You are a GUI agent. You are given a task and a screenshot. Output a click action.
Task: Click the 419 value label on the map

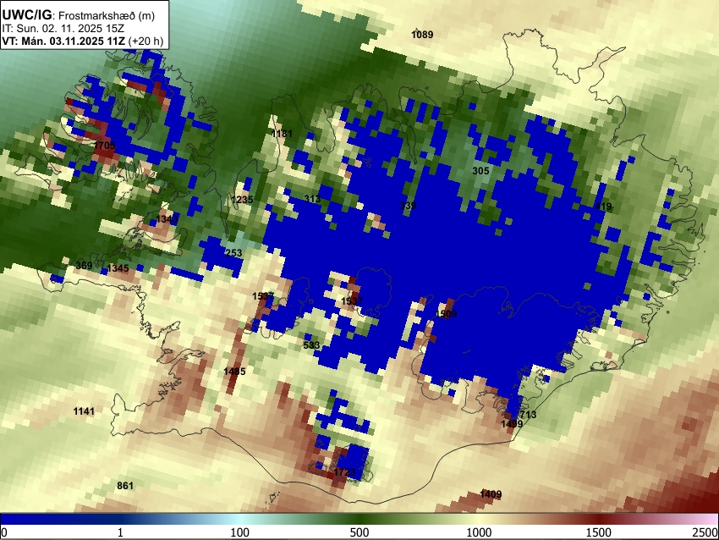pos(603,207)
